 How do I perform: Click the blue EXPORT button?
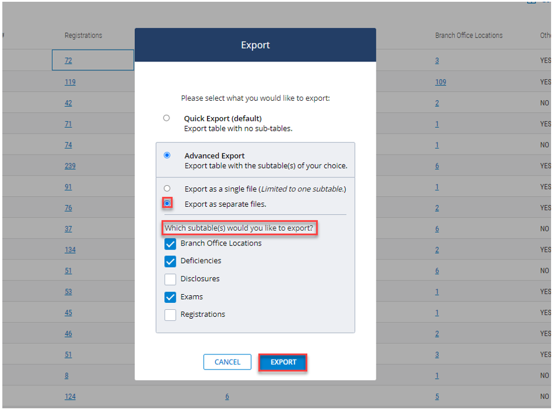pos(283,363)
